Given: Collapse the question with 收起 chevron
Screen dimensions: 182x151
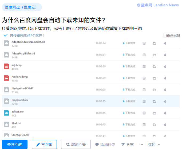Looking at the screenshot, I should click(154, 144).
